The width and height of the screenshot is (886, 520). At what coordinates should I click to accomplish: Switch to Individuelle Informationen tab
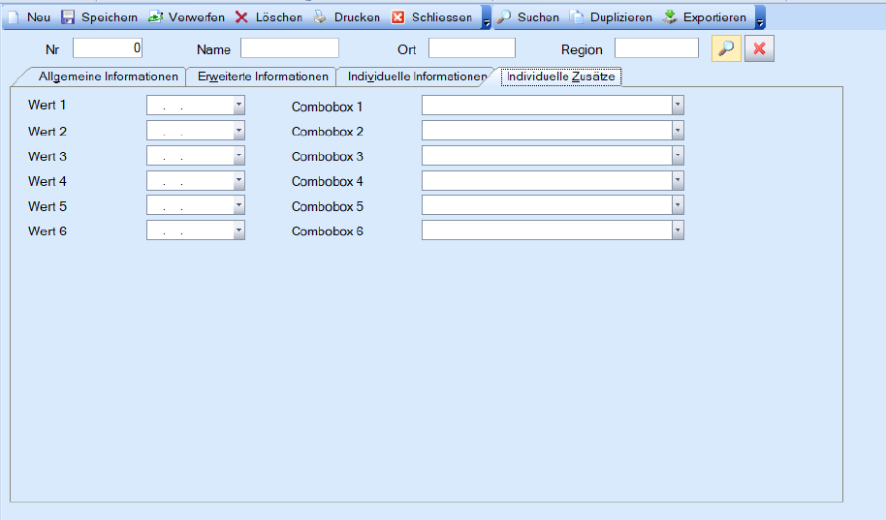click(x=417, y=76)
